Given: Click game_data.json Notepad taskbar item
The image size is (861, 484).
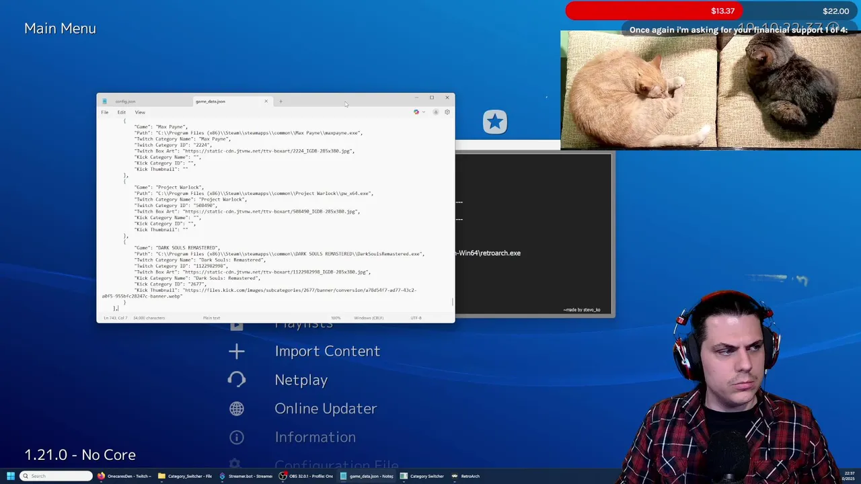Looking at the screenshot, I should coord(367,476).
